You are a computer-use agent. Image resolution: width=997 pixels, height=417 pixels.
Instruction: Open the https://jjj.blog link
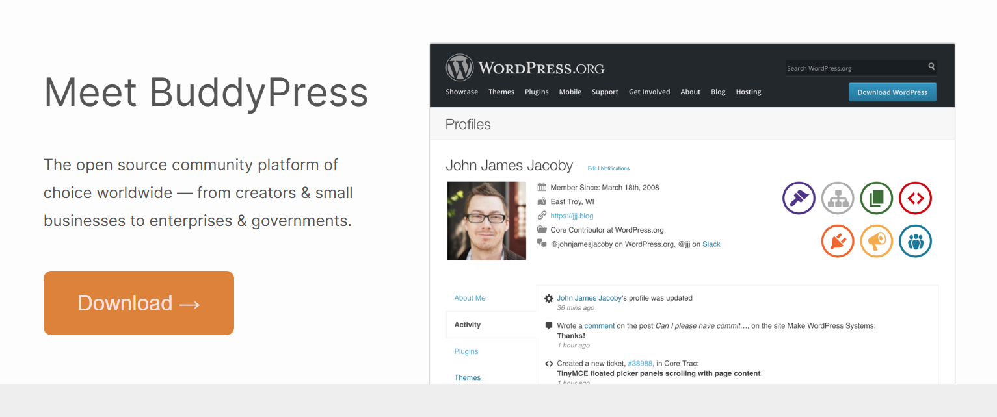(x=572, y=216)
